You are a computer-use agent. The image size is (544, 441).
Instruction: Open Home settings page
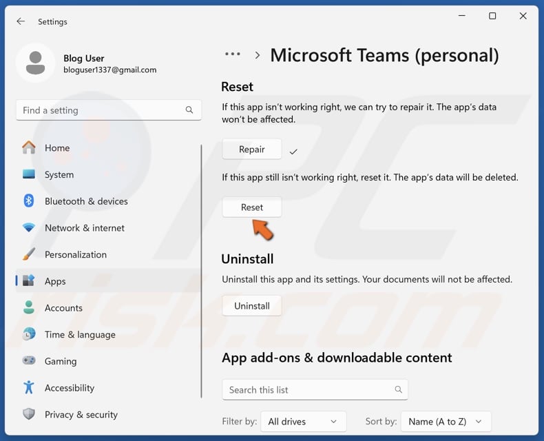[x=107, y=148]
